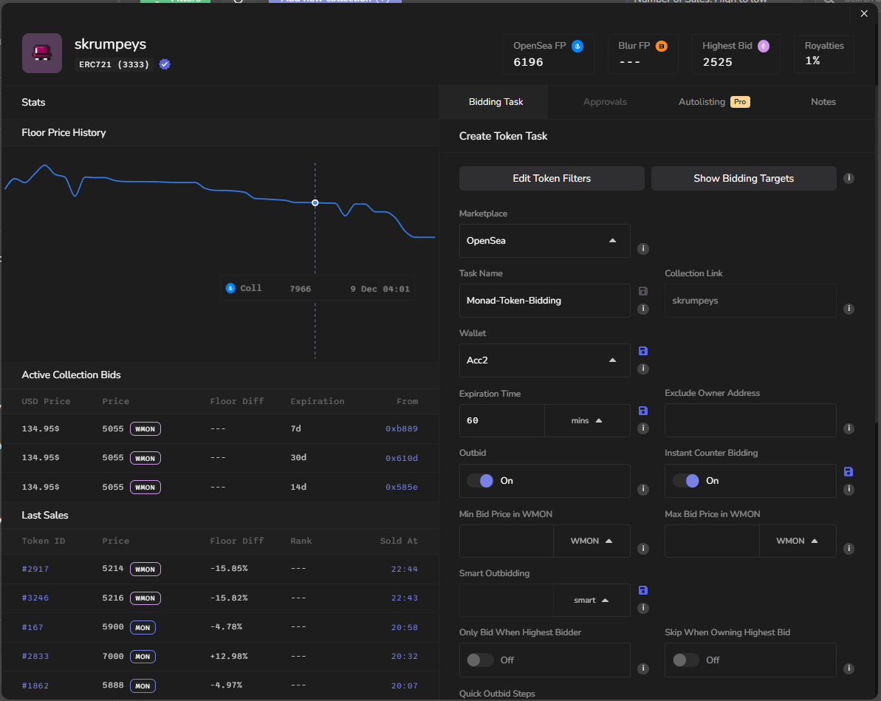The height and width of the screenshot is (701, 881).
Task: Enable Only Bid When Highest Bidder
Action: pyautogui.click(x=480, y=660)
